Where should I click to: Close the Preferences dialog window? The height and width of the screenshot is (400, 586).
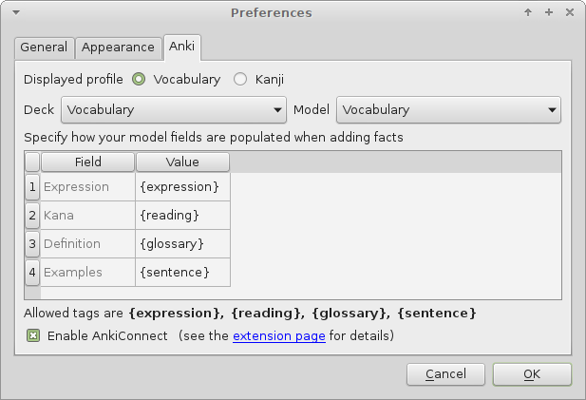(x=569, y=13)
